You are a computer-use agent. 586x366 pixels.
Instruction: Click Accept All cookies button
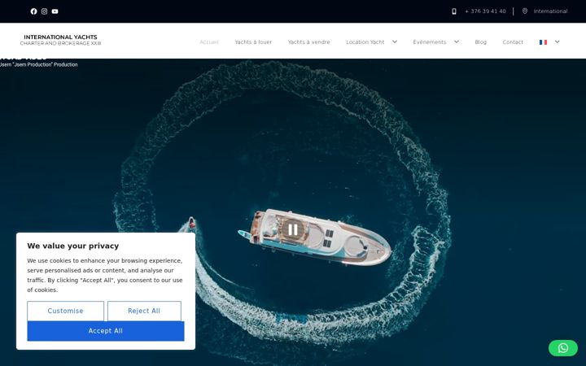106,331
